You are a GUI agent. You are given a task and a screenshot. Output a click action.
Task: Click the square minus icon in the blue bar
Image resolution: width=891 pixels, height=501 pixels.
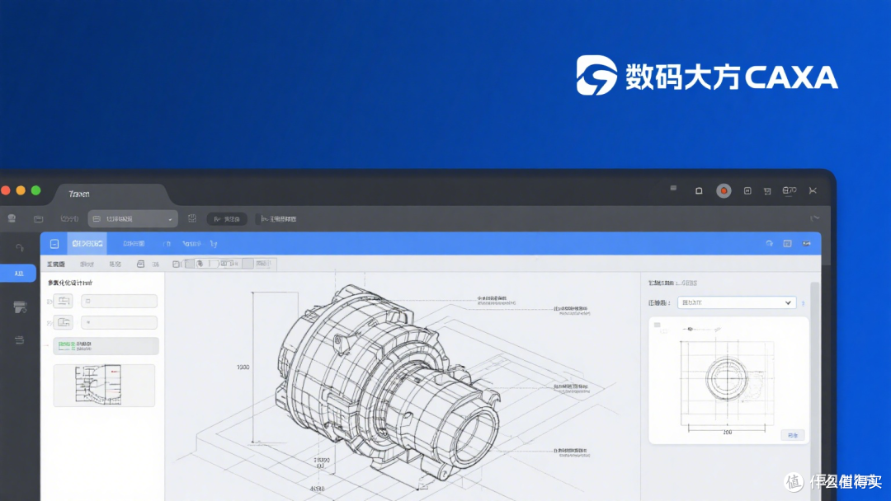(x=54, y=244)
